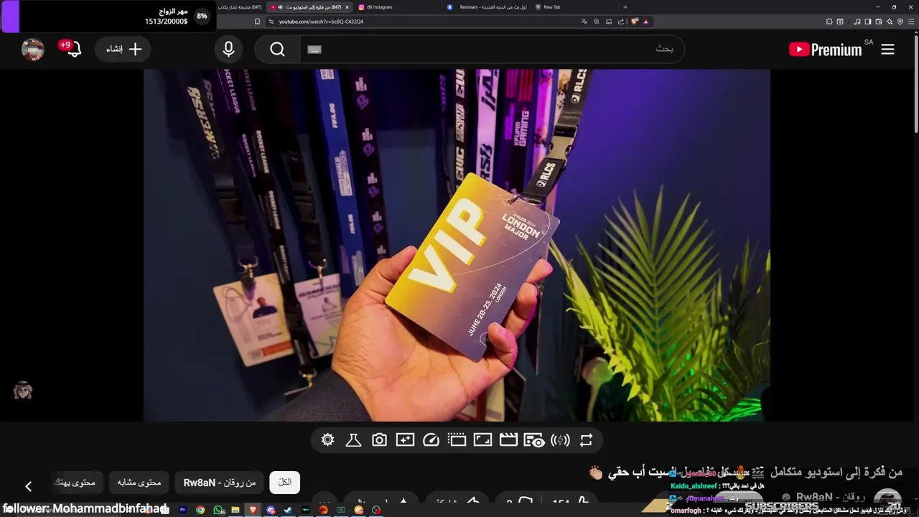The image size is (919, 517).
Task: Toggle the audio boost waves icon
Action: point(560,440)
